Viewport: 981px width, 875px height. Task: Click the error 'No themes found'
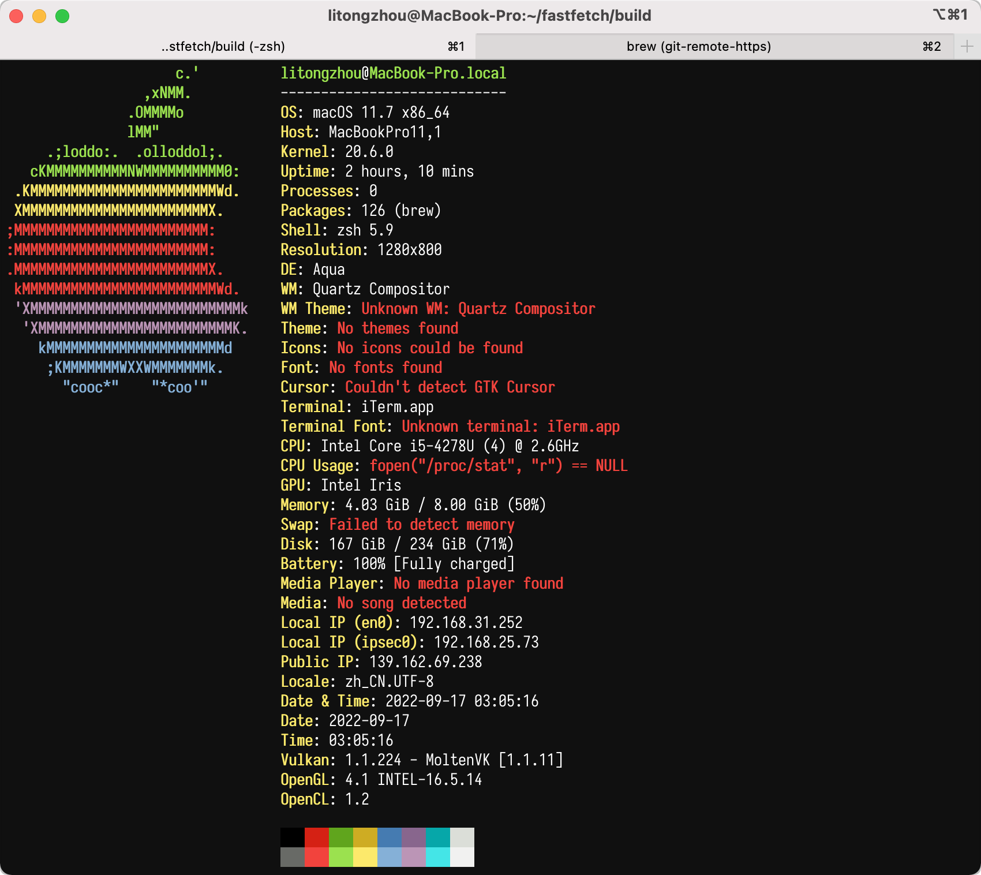pyautogui.click(x=398, y=328)
